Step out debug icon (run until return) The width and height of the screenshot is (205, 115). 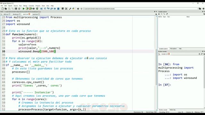click(52, 9)
